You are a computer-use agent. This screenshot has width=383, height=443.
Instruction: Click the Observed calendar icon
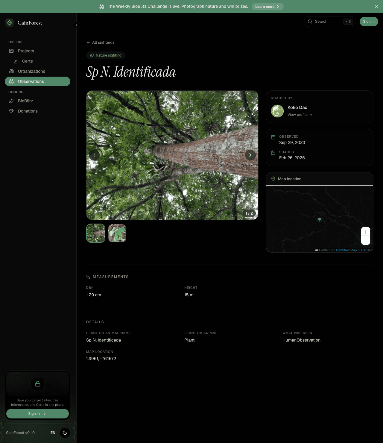coord(273,137)
